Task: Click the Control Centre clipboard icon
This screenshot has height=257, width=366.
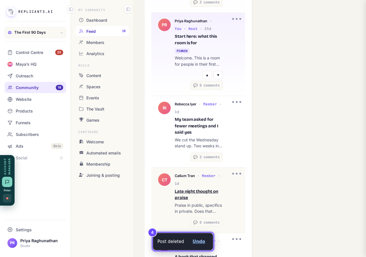Action: [x=10, y=53]
